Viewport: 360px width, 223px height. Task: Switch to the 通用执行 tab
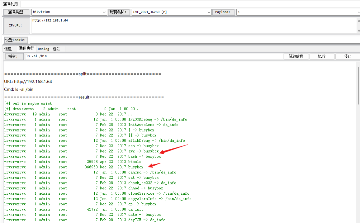[26, 48]
